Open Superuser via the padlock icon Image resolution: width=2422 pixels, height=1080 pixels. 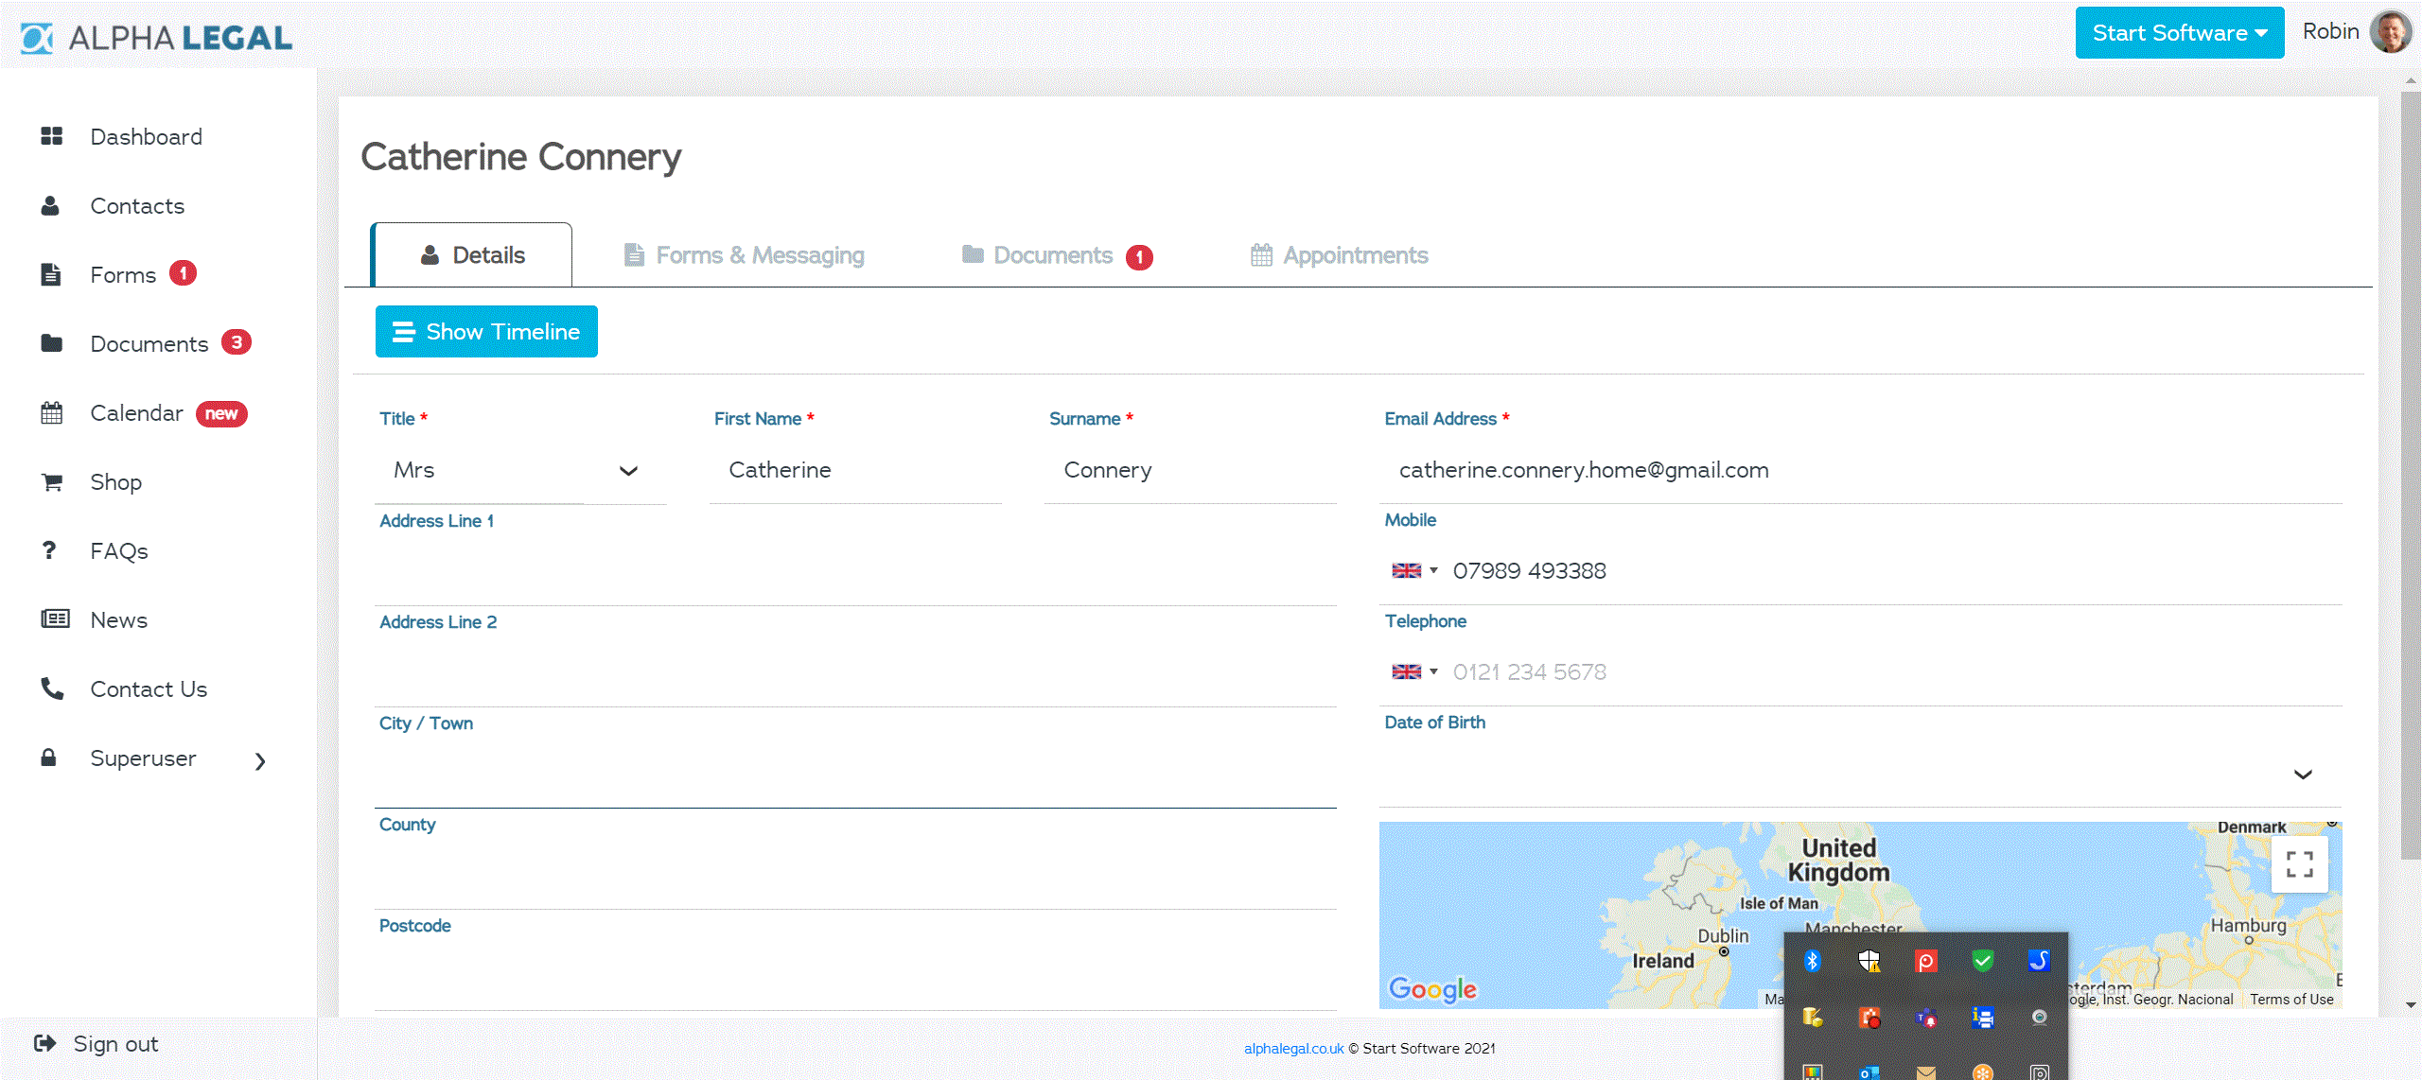(50, 758)
